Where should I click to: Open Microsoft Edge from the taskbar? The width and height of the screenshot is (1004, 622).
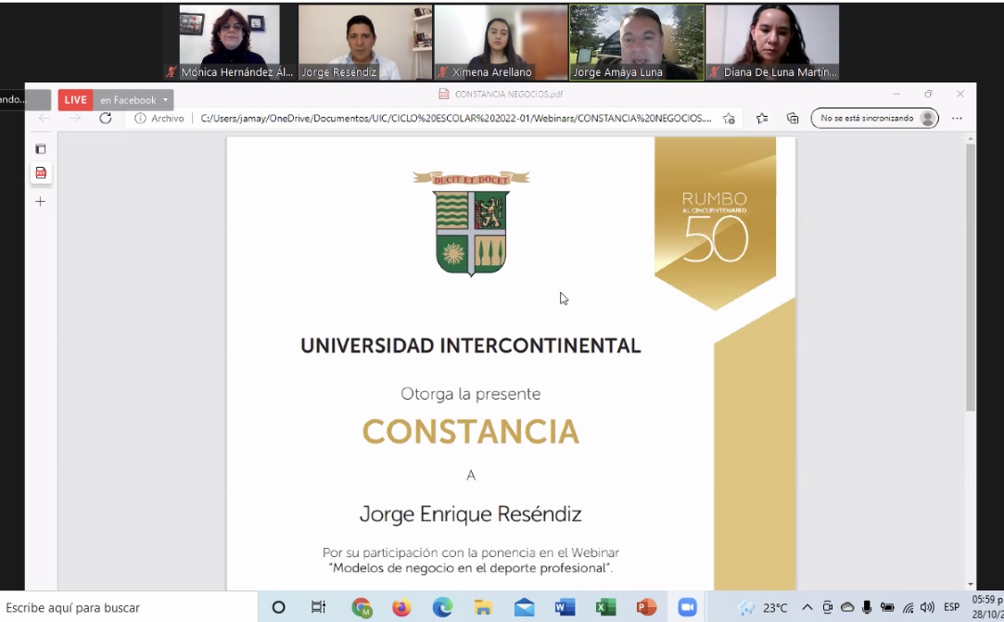coord(442,607)
